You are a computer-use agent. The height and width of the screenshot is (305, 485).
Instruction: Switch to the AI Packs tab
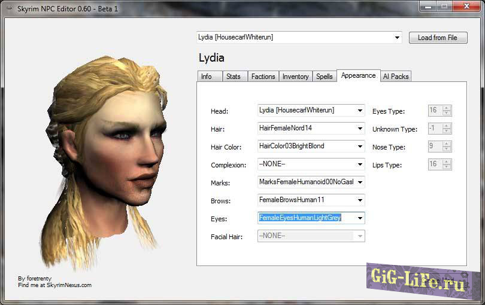(x=395, y=77)
